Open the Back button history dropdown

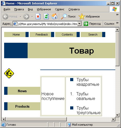point(21,16)
